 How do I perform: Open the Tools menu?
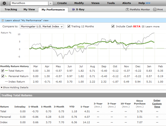tap(111, 3)
